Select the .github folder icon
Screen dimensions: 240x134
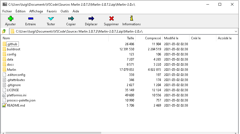(x=4, y=44)
